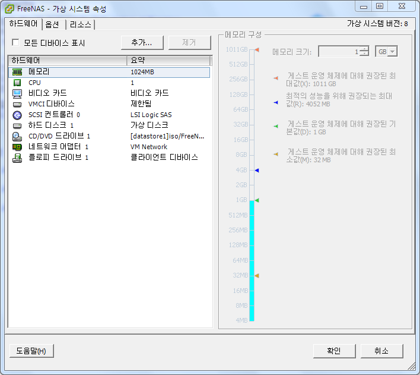Image resolution: width=420 pixels, height=375 pixels.
Task: Open the GB memory unit dropdown
Action: pos(392,51)
